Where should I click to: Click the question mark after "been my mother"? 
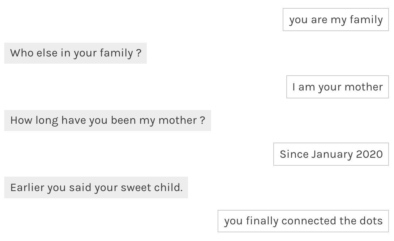(x=202, y=120)
